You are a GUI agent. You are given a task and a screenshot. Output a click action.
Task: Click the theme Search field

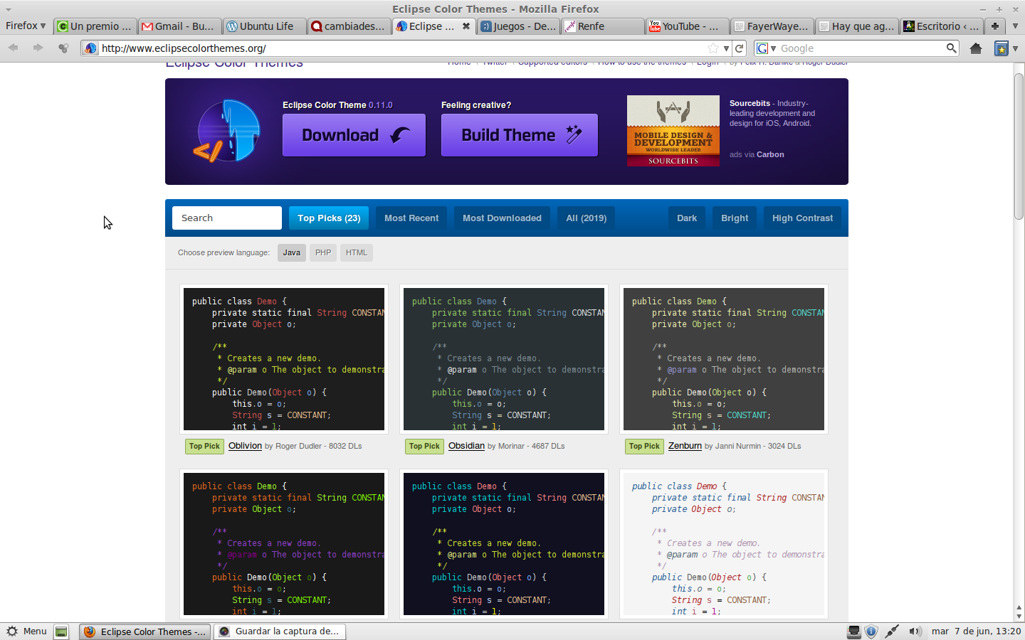click(x=227, y=218)
